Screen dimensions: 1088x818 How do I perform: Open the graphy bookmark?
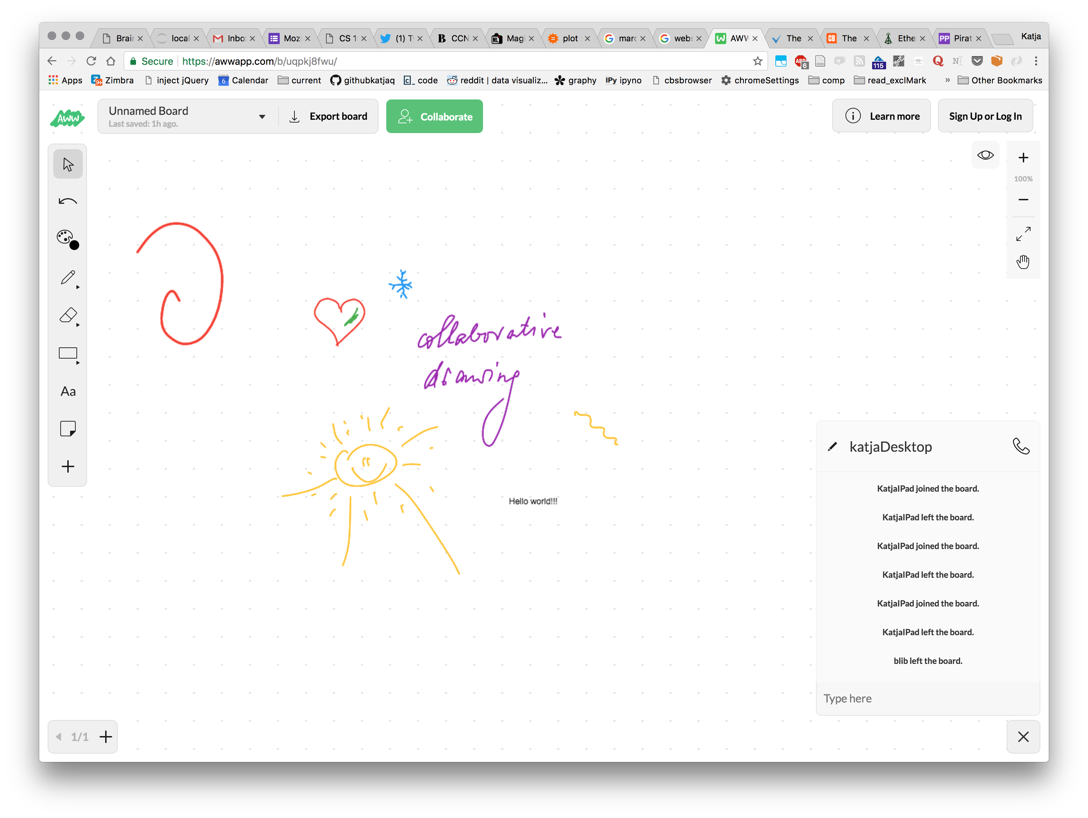pos(575,80)
